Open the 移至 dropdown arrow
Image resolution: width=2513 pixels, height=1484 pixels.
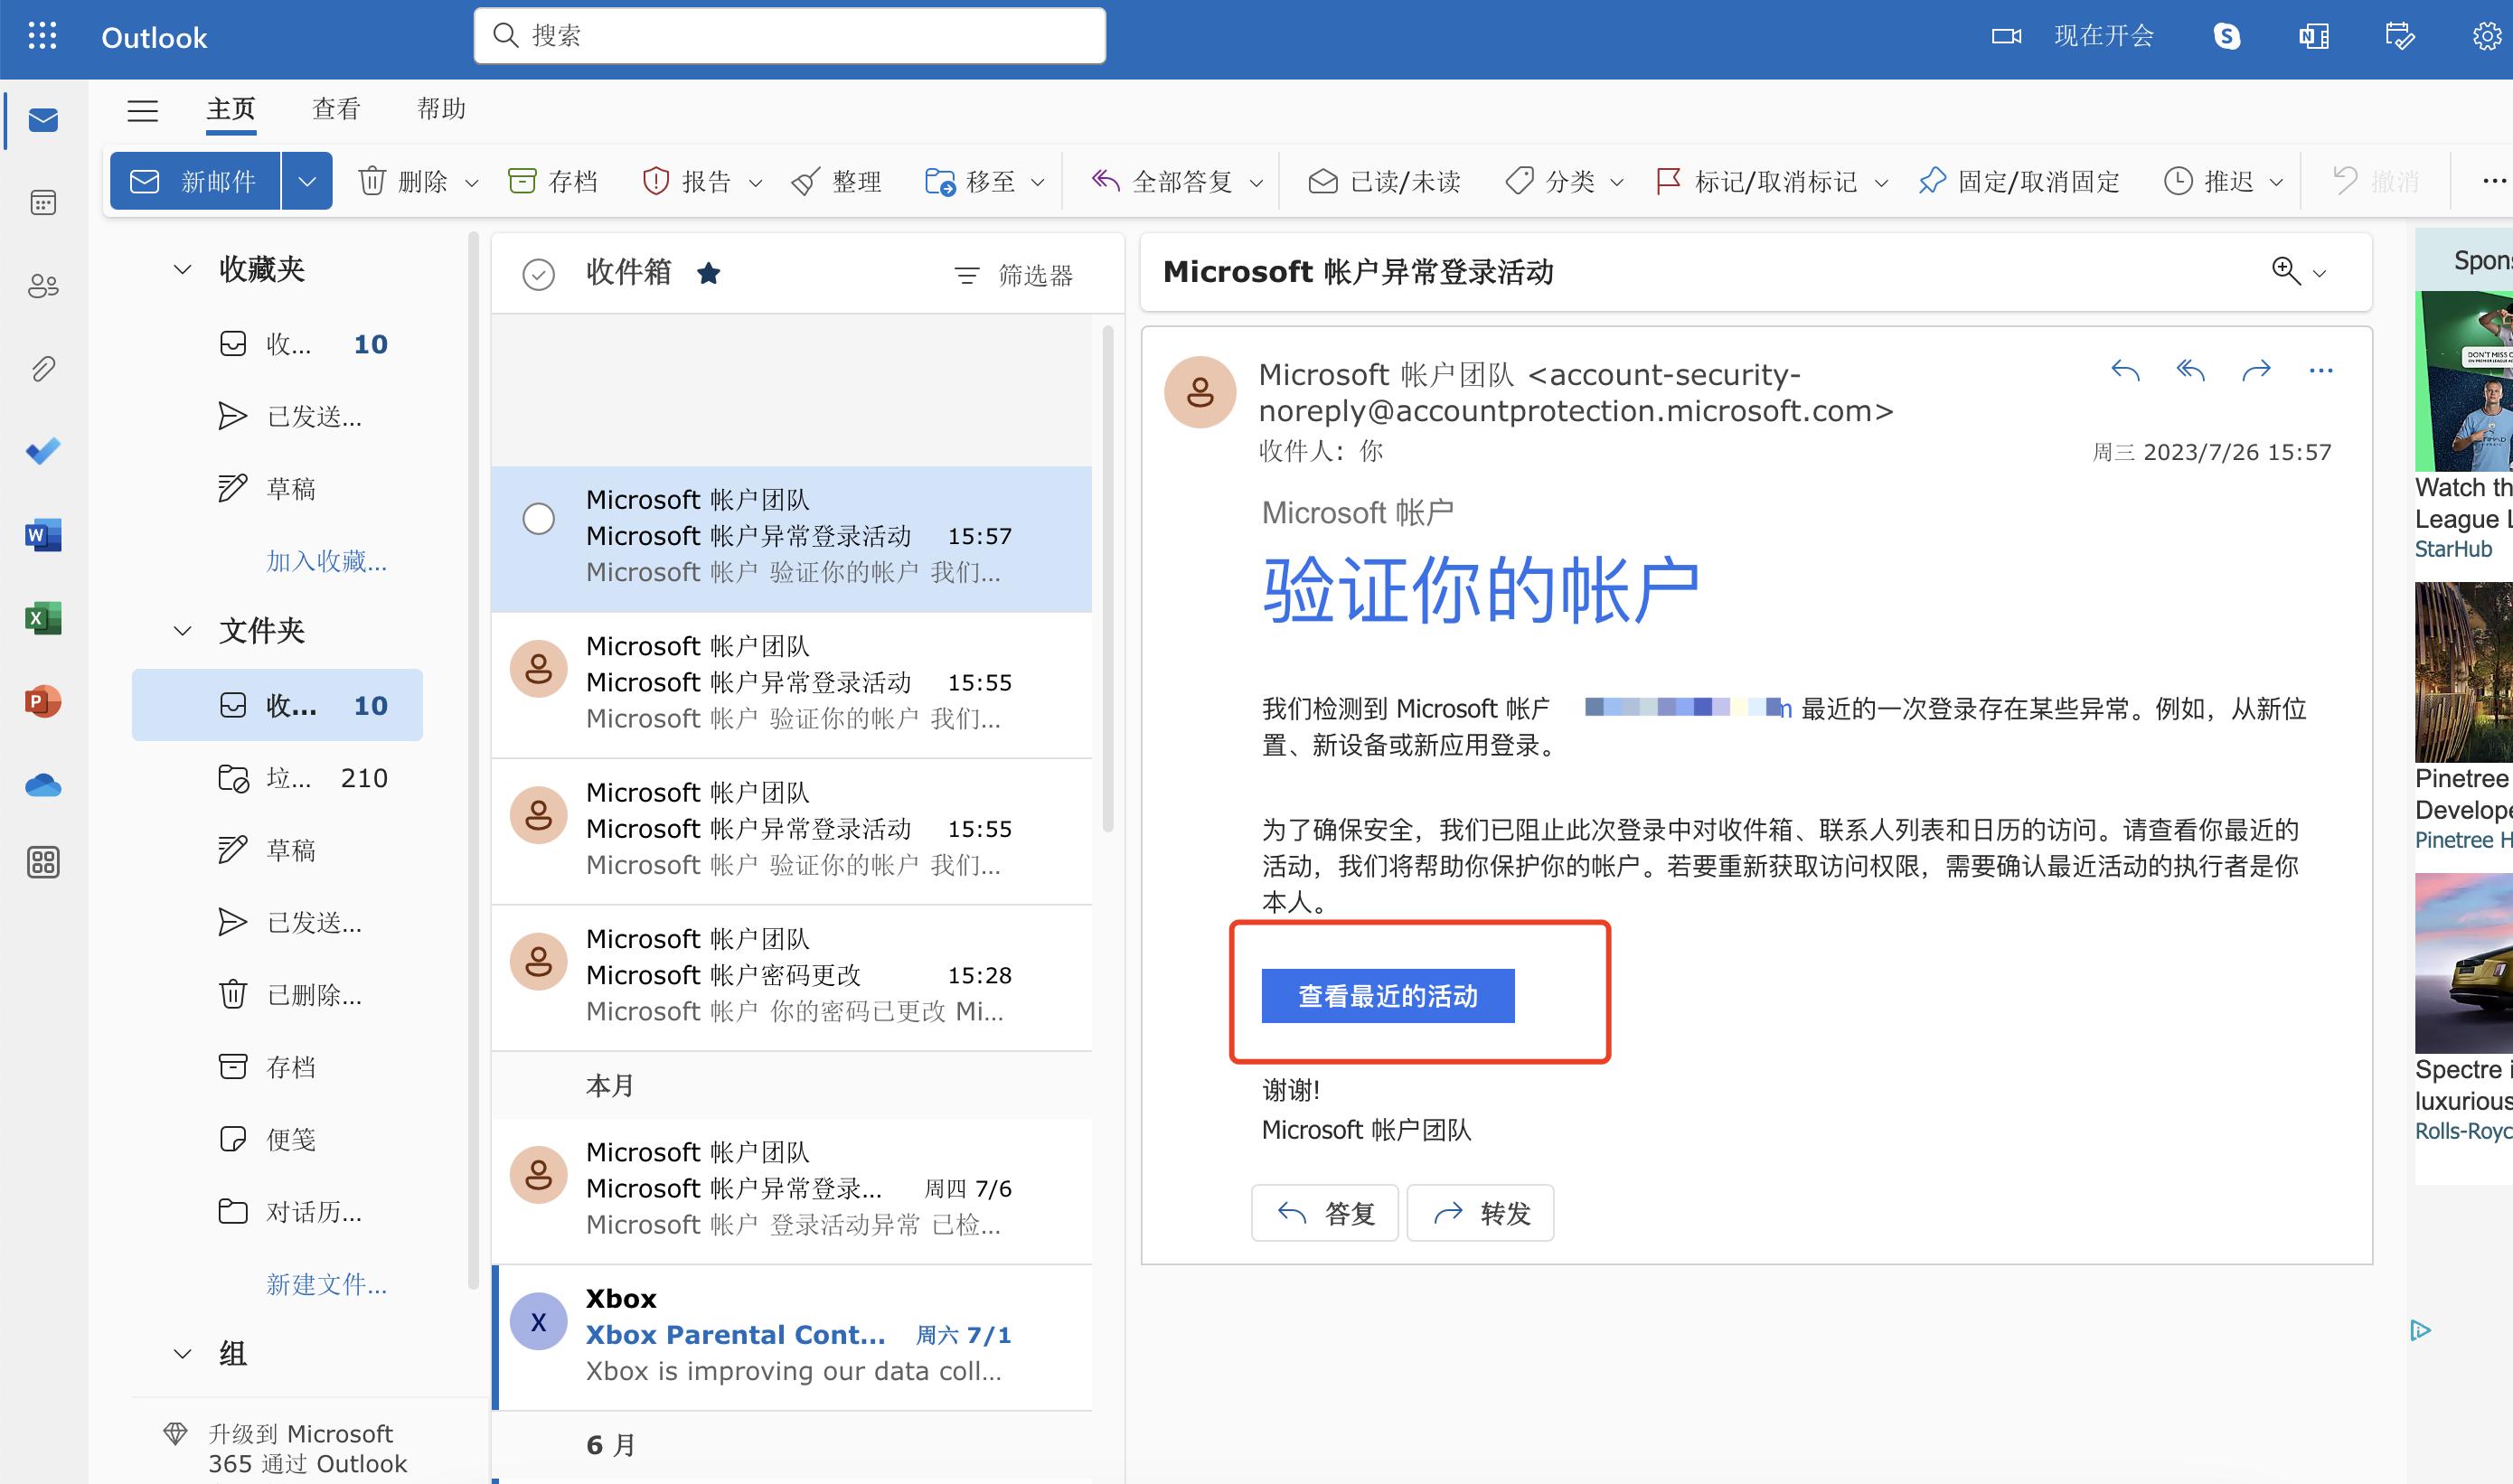[1038, 183]
